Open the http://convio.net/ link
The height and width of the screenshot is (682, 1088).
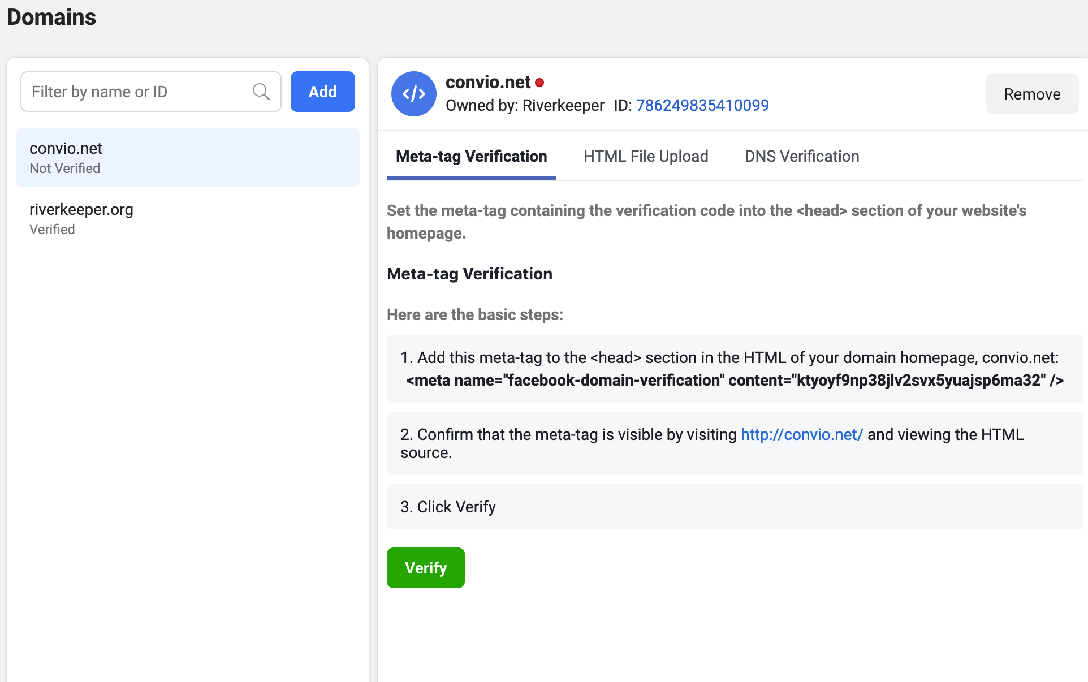[x=802, y=434]
